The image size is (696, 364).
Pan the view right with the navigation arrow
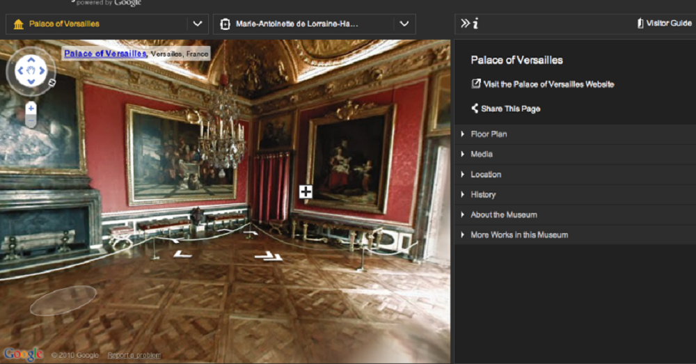(x=41, y=70)
